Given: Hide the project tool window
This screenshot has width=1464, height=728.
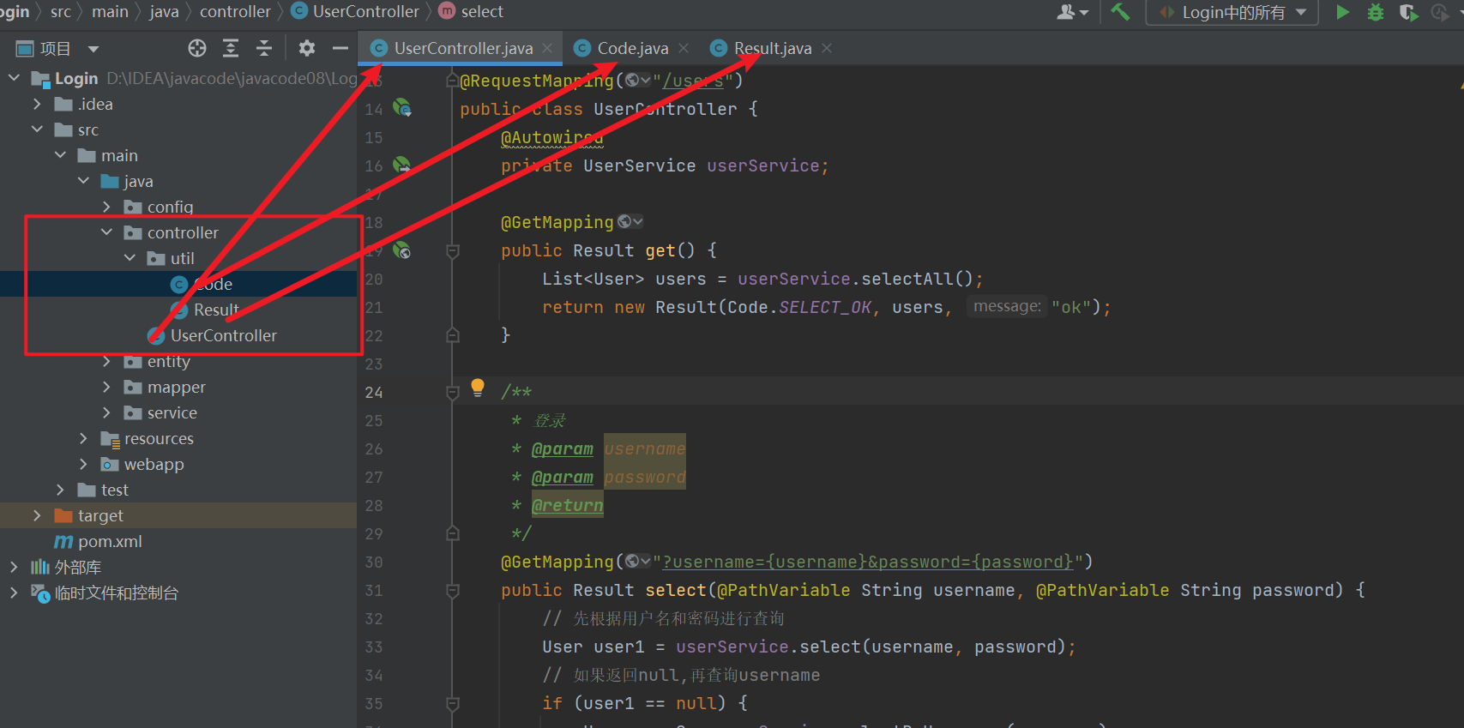Looking at the screenshot, I should 340,48.
